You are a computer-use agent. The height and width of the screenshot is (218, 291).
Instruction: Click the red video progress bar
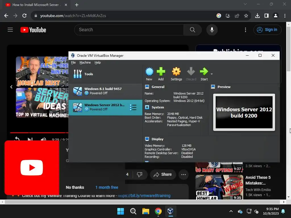[39, 133]
